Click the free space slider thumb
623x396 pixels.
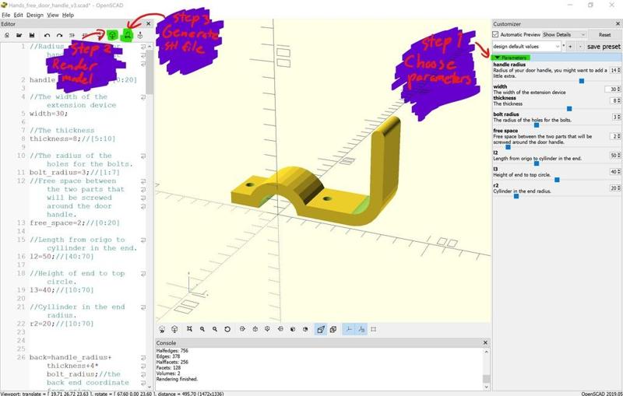pyautogui.click(x=508, y=147)
